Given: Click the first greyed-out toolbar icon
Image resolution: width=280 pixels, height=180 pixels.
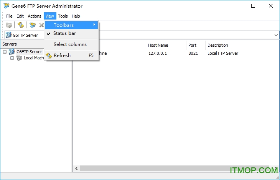Looking at the screenshot, I should [8, 25].
